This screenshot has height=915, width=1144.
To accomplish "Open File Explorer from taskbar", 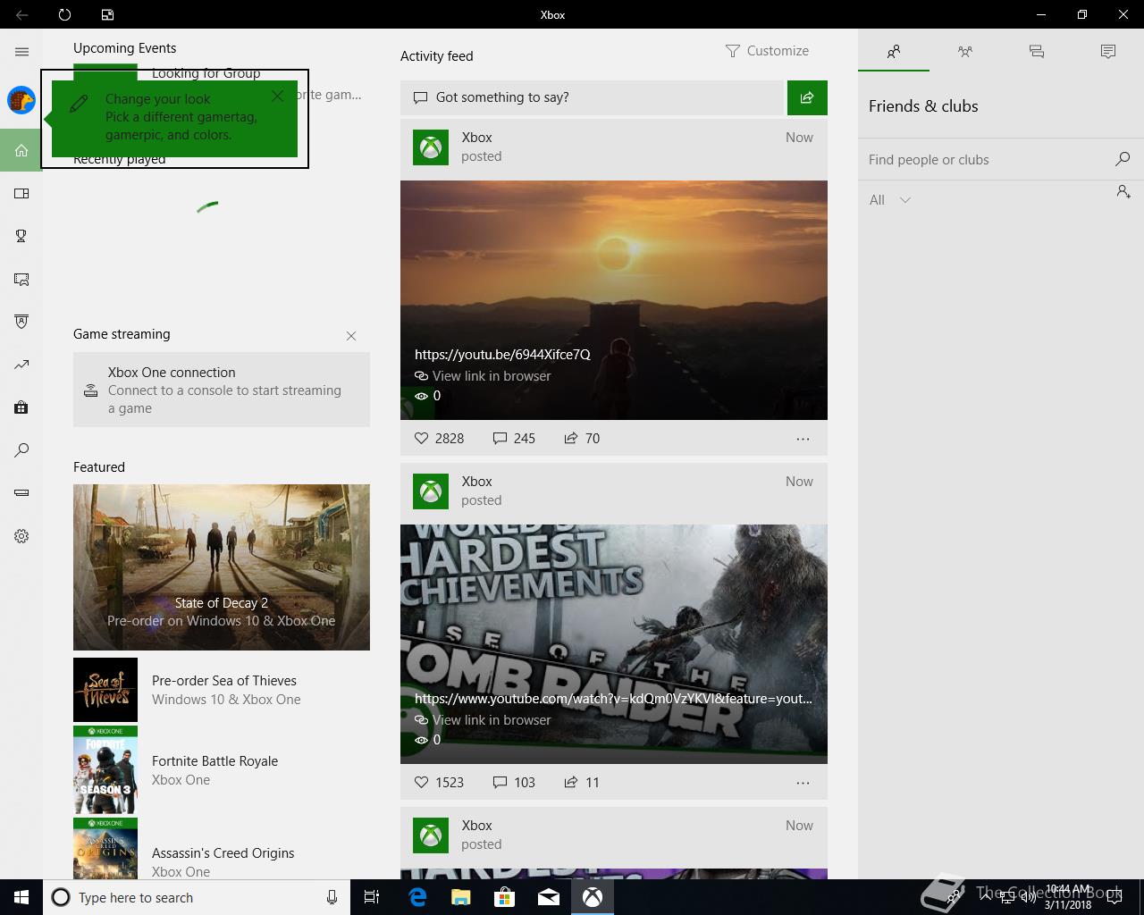I will tap(461, 897).
